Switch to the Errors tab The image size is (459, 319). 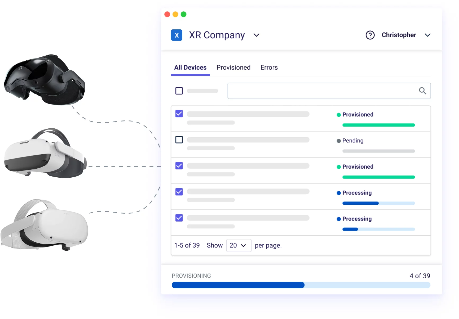coord(269,68)
